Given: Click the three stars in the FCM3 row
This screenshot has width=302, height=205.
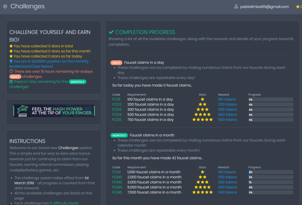Looking at the screenshot, I should (203, 182).
